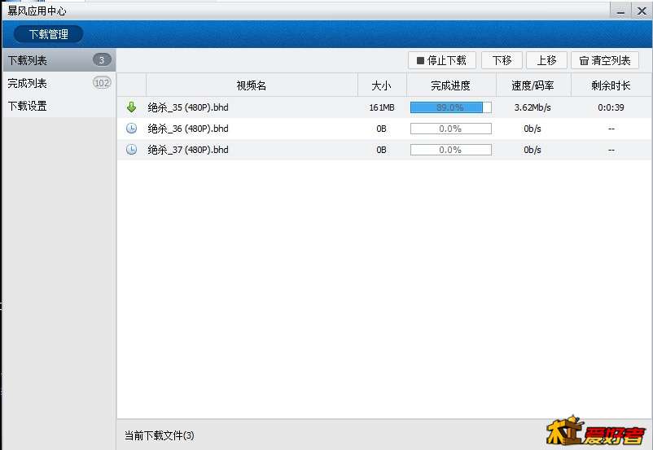Click the 161MB size value
The image size is (653, 450).
click(382, 107)
